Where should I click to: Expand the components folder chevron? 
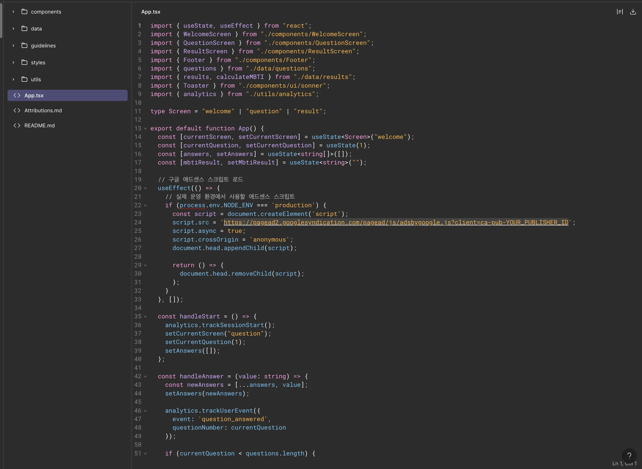click(13, 12)
